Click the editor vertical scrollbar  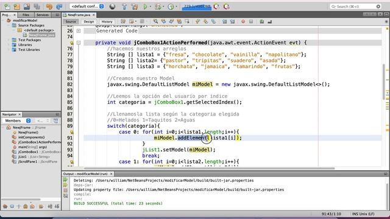[384, 82]
